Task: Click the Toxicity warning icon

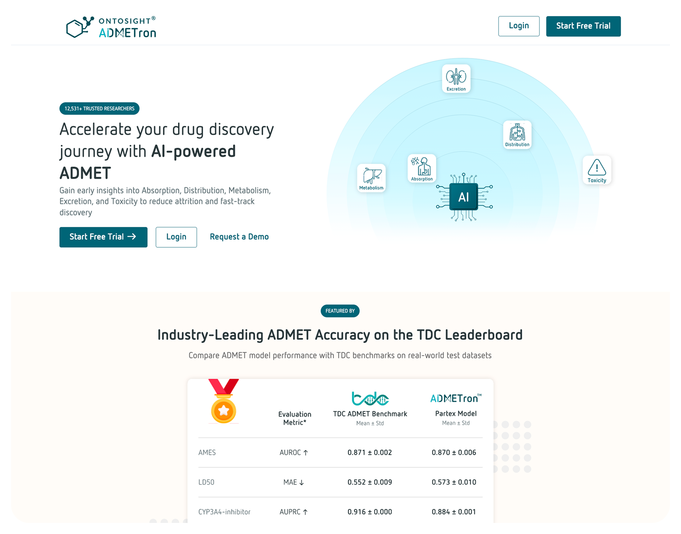Action: click(x=597, y=170)
